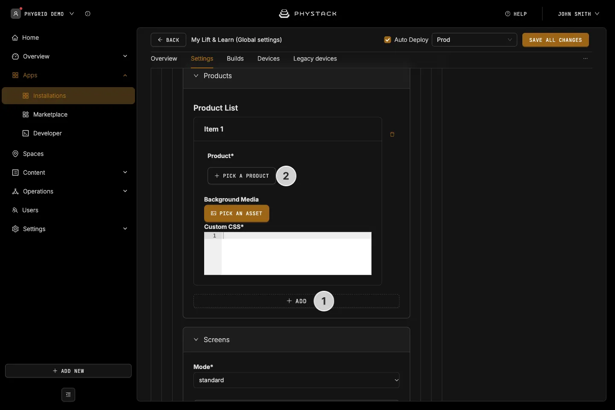Image resolution: width=615 pixels, height=410 pixels.
Task: Click into the Custom CSS editor
Action: [288, 254]
